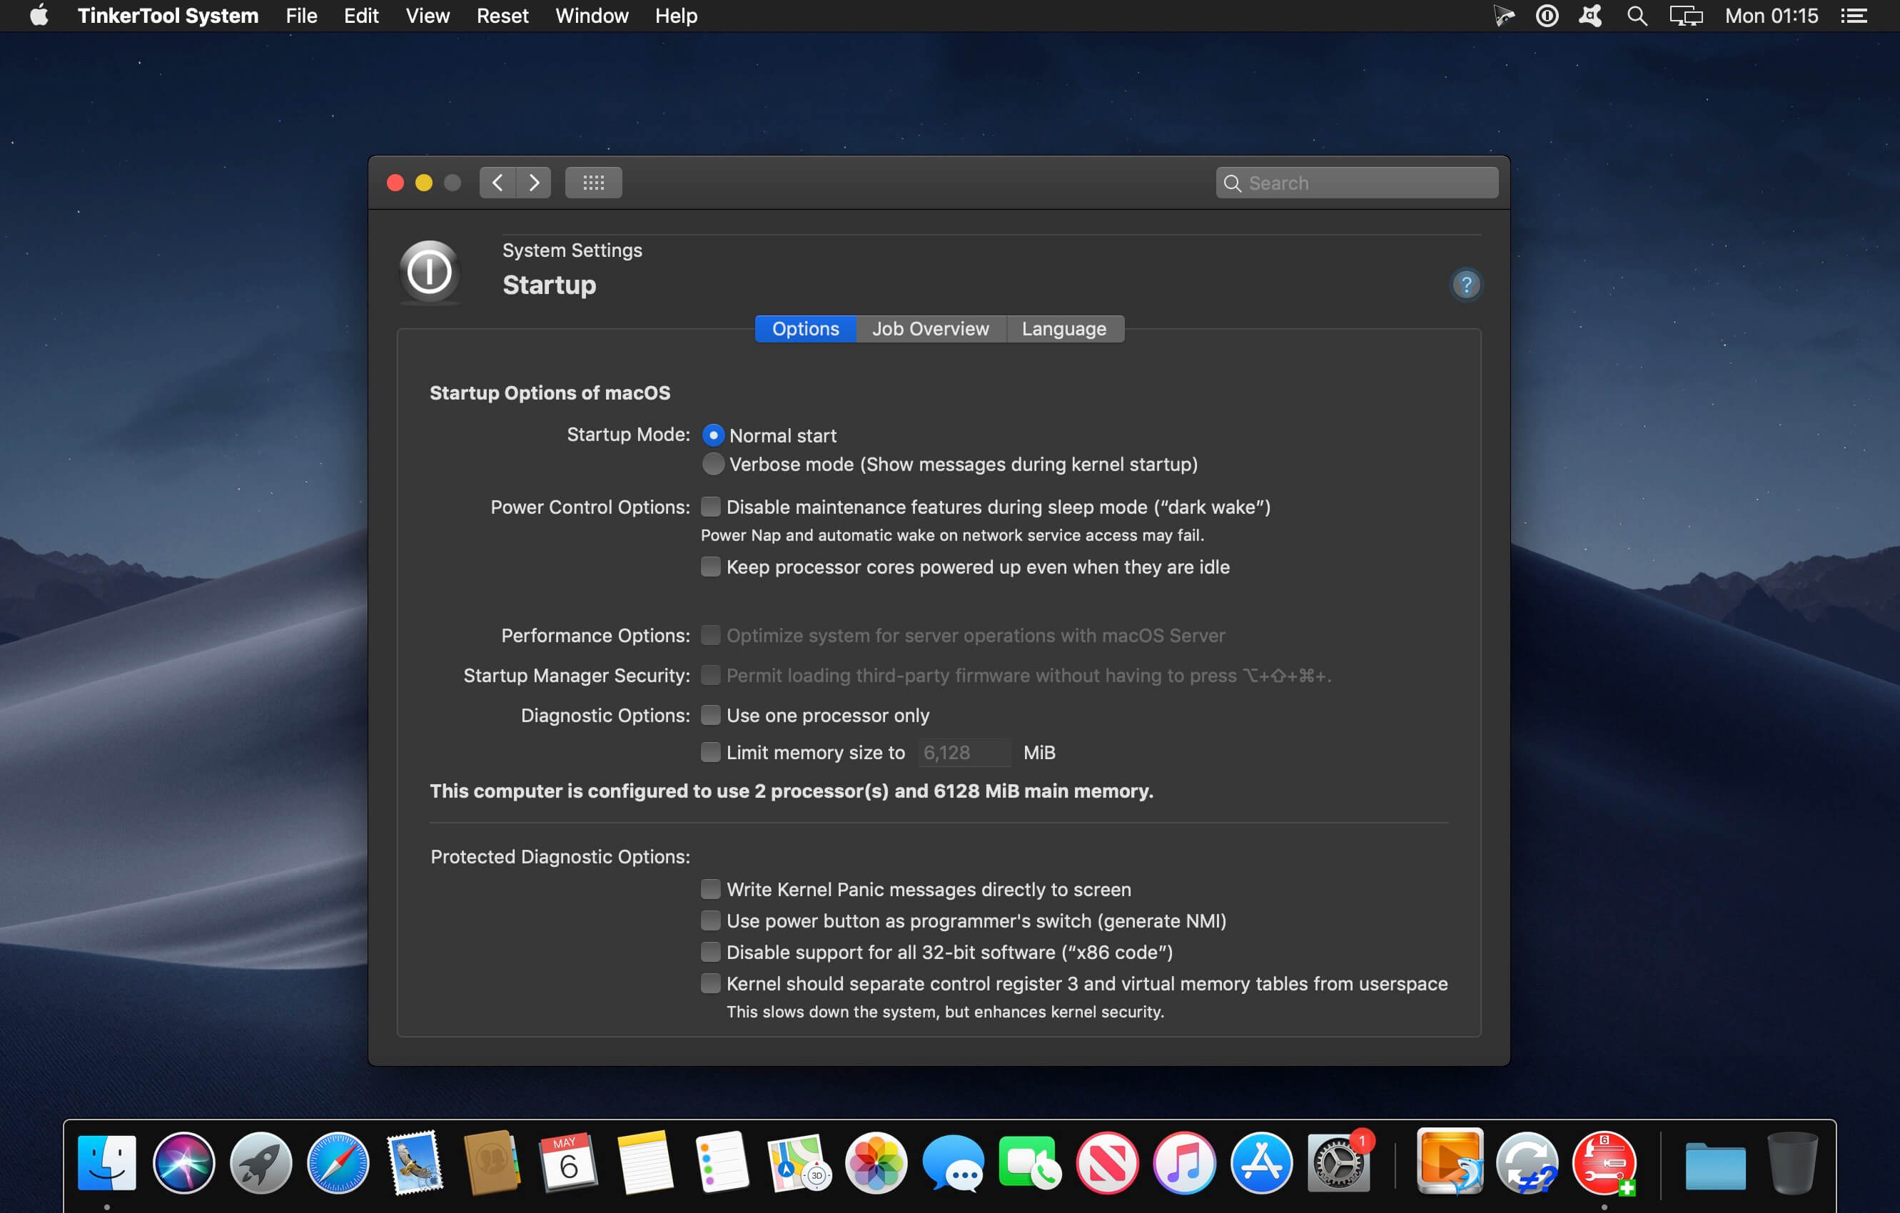The height and width of the screenshot is (1213, 1900).
Task: Open Maps from the Dock
Action: (x=799, y=1162)
